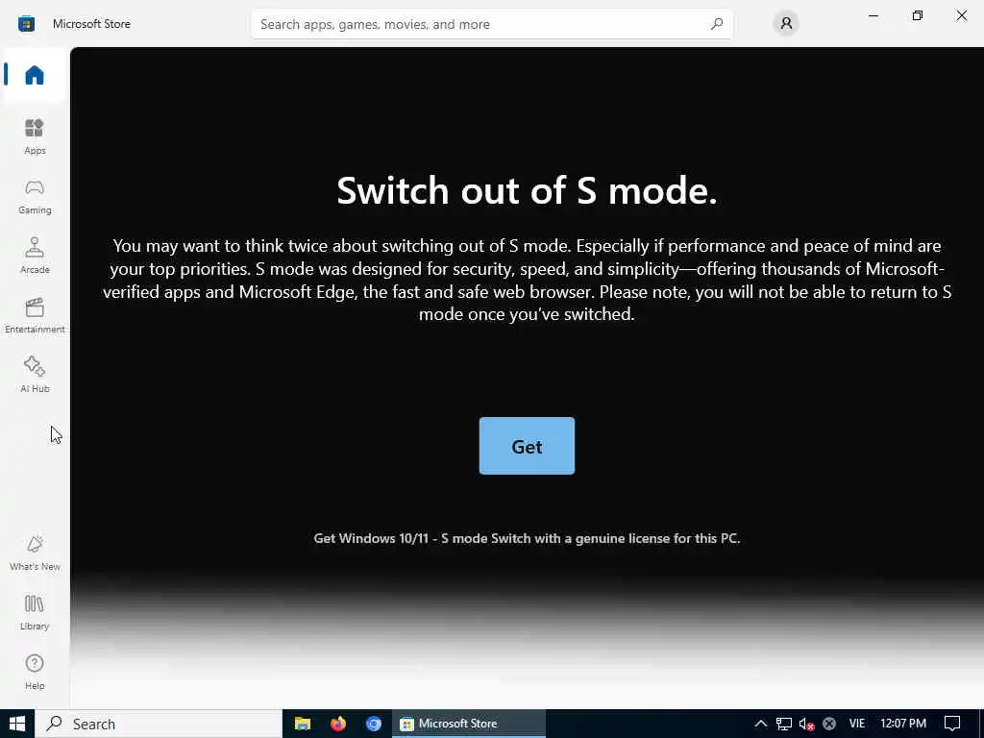Open the clock showing 12:07 PM
Screen dimensions: 984x738
coord(903,724)
